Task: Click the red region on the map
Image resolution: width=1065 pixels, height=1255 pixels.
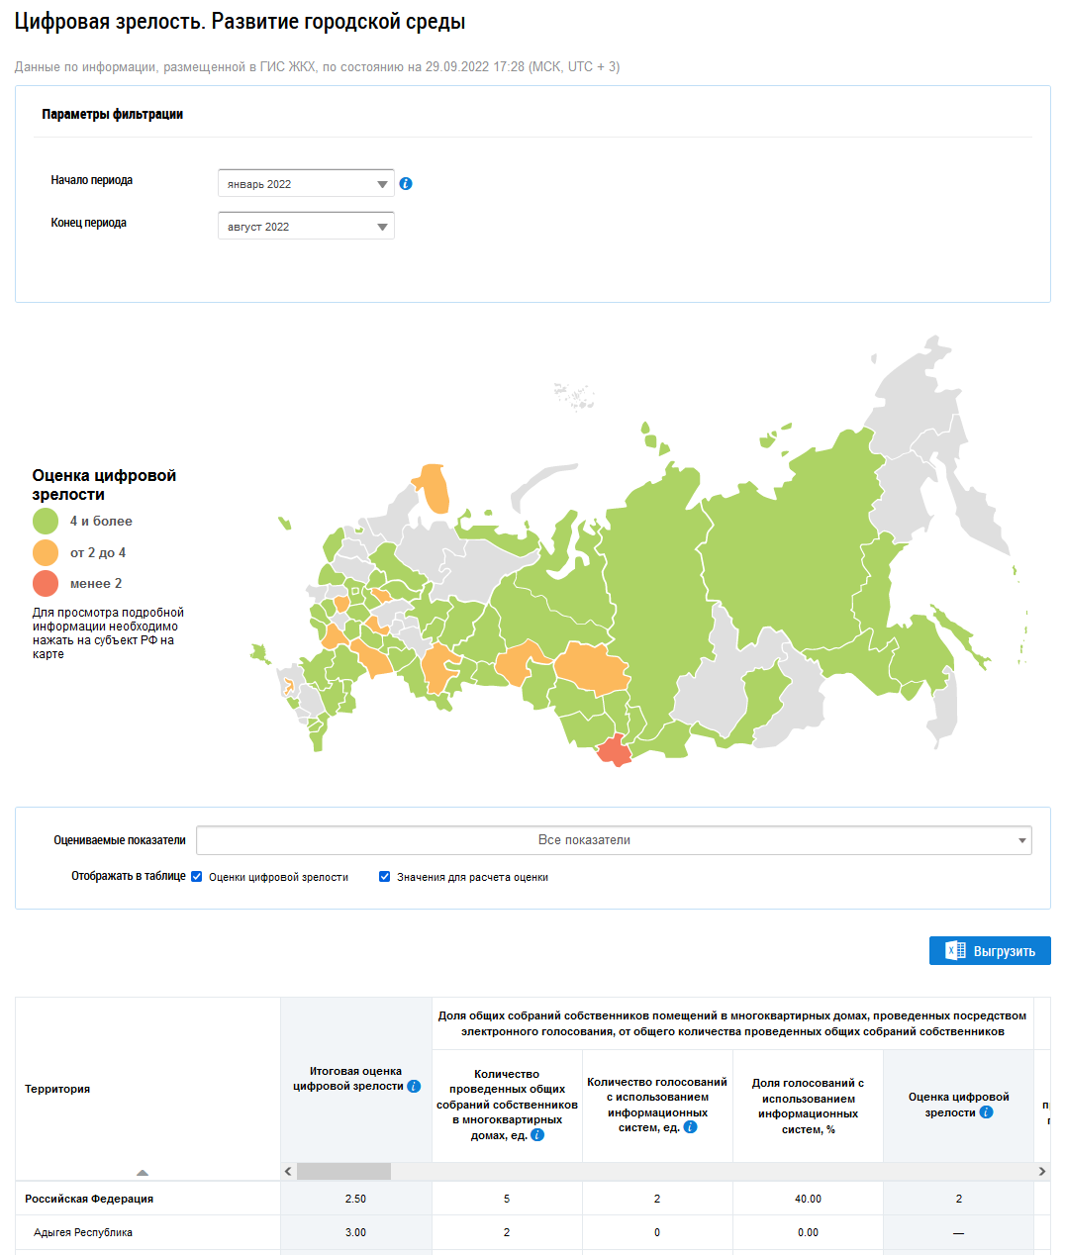Action: [x=615, y=751]
